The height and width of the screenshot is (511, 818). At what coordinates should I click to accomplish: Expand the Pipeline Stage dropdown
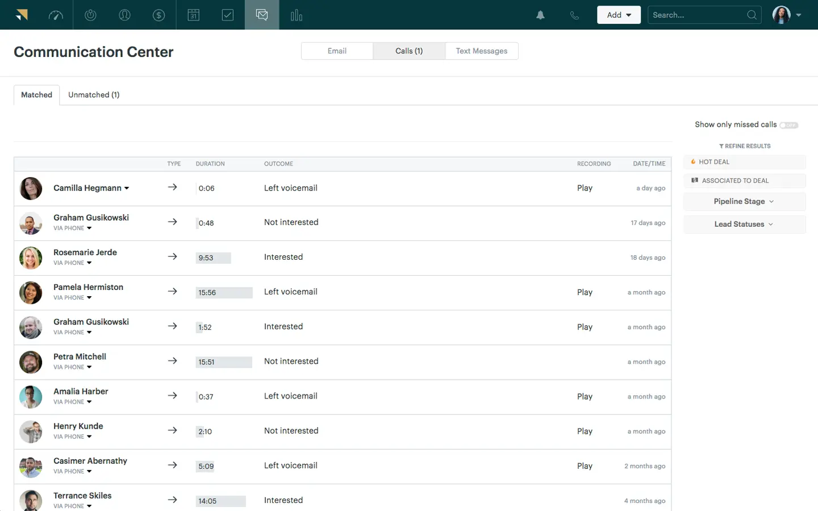744,201
